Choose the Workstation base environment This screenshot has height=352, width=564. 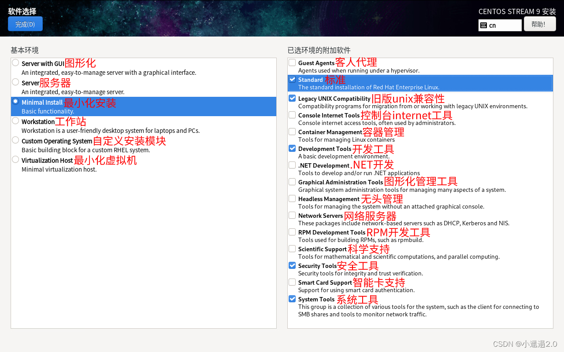tap(15, 120)
